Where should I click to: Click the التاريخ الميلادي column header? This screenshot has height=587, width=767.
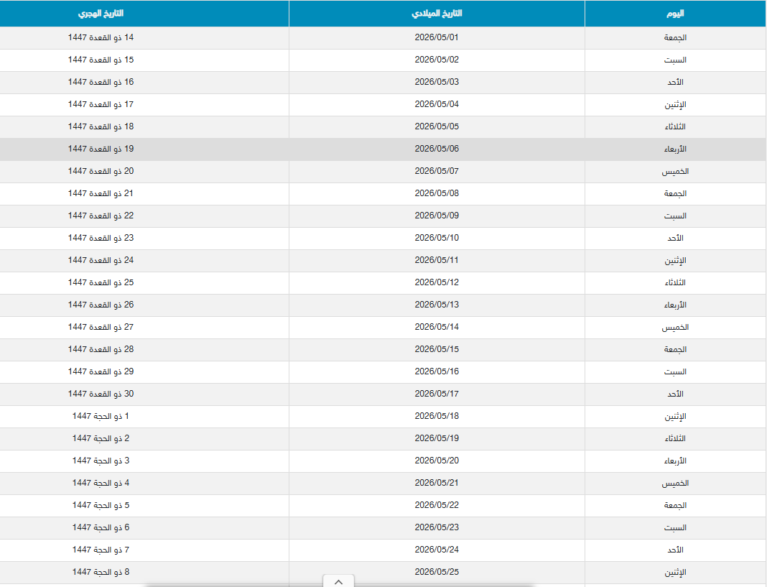[x=437, y=14]
